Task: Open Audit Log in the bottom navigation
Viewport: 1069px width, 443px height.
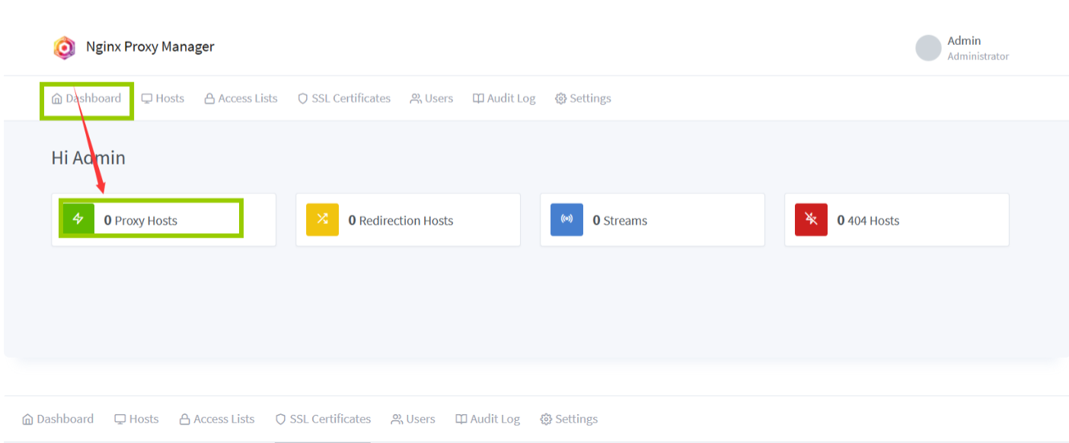Action: 487,419
